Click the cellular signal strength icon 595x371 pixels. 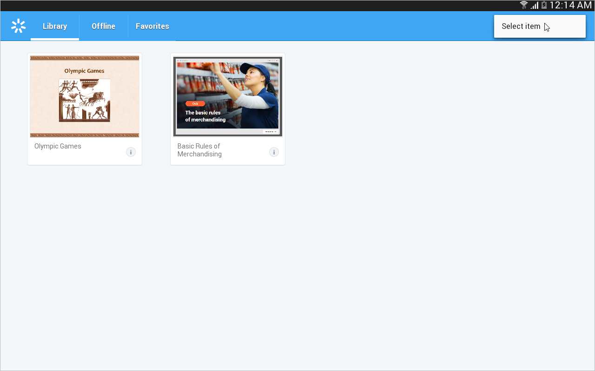click(x=535, y=5)
